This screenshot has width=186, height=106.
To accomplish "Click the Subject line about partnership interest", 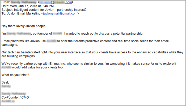I will tap(44, 10).
